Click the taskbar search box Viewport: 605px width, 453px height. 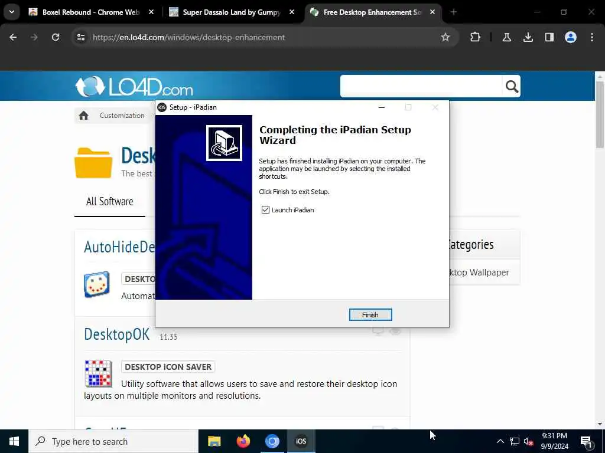(x=113, y=441)
